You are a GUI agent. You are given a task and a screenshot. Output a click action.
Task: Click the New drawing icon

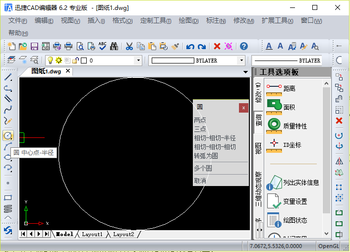tap(11, 46)
